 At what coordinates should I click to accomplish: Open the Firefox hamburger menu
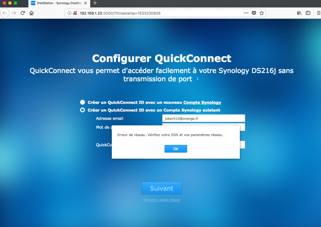click(318, 13)
